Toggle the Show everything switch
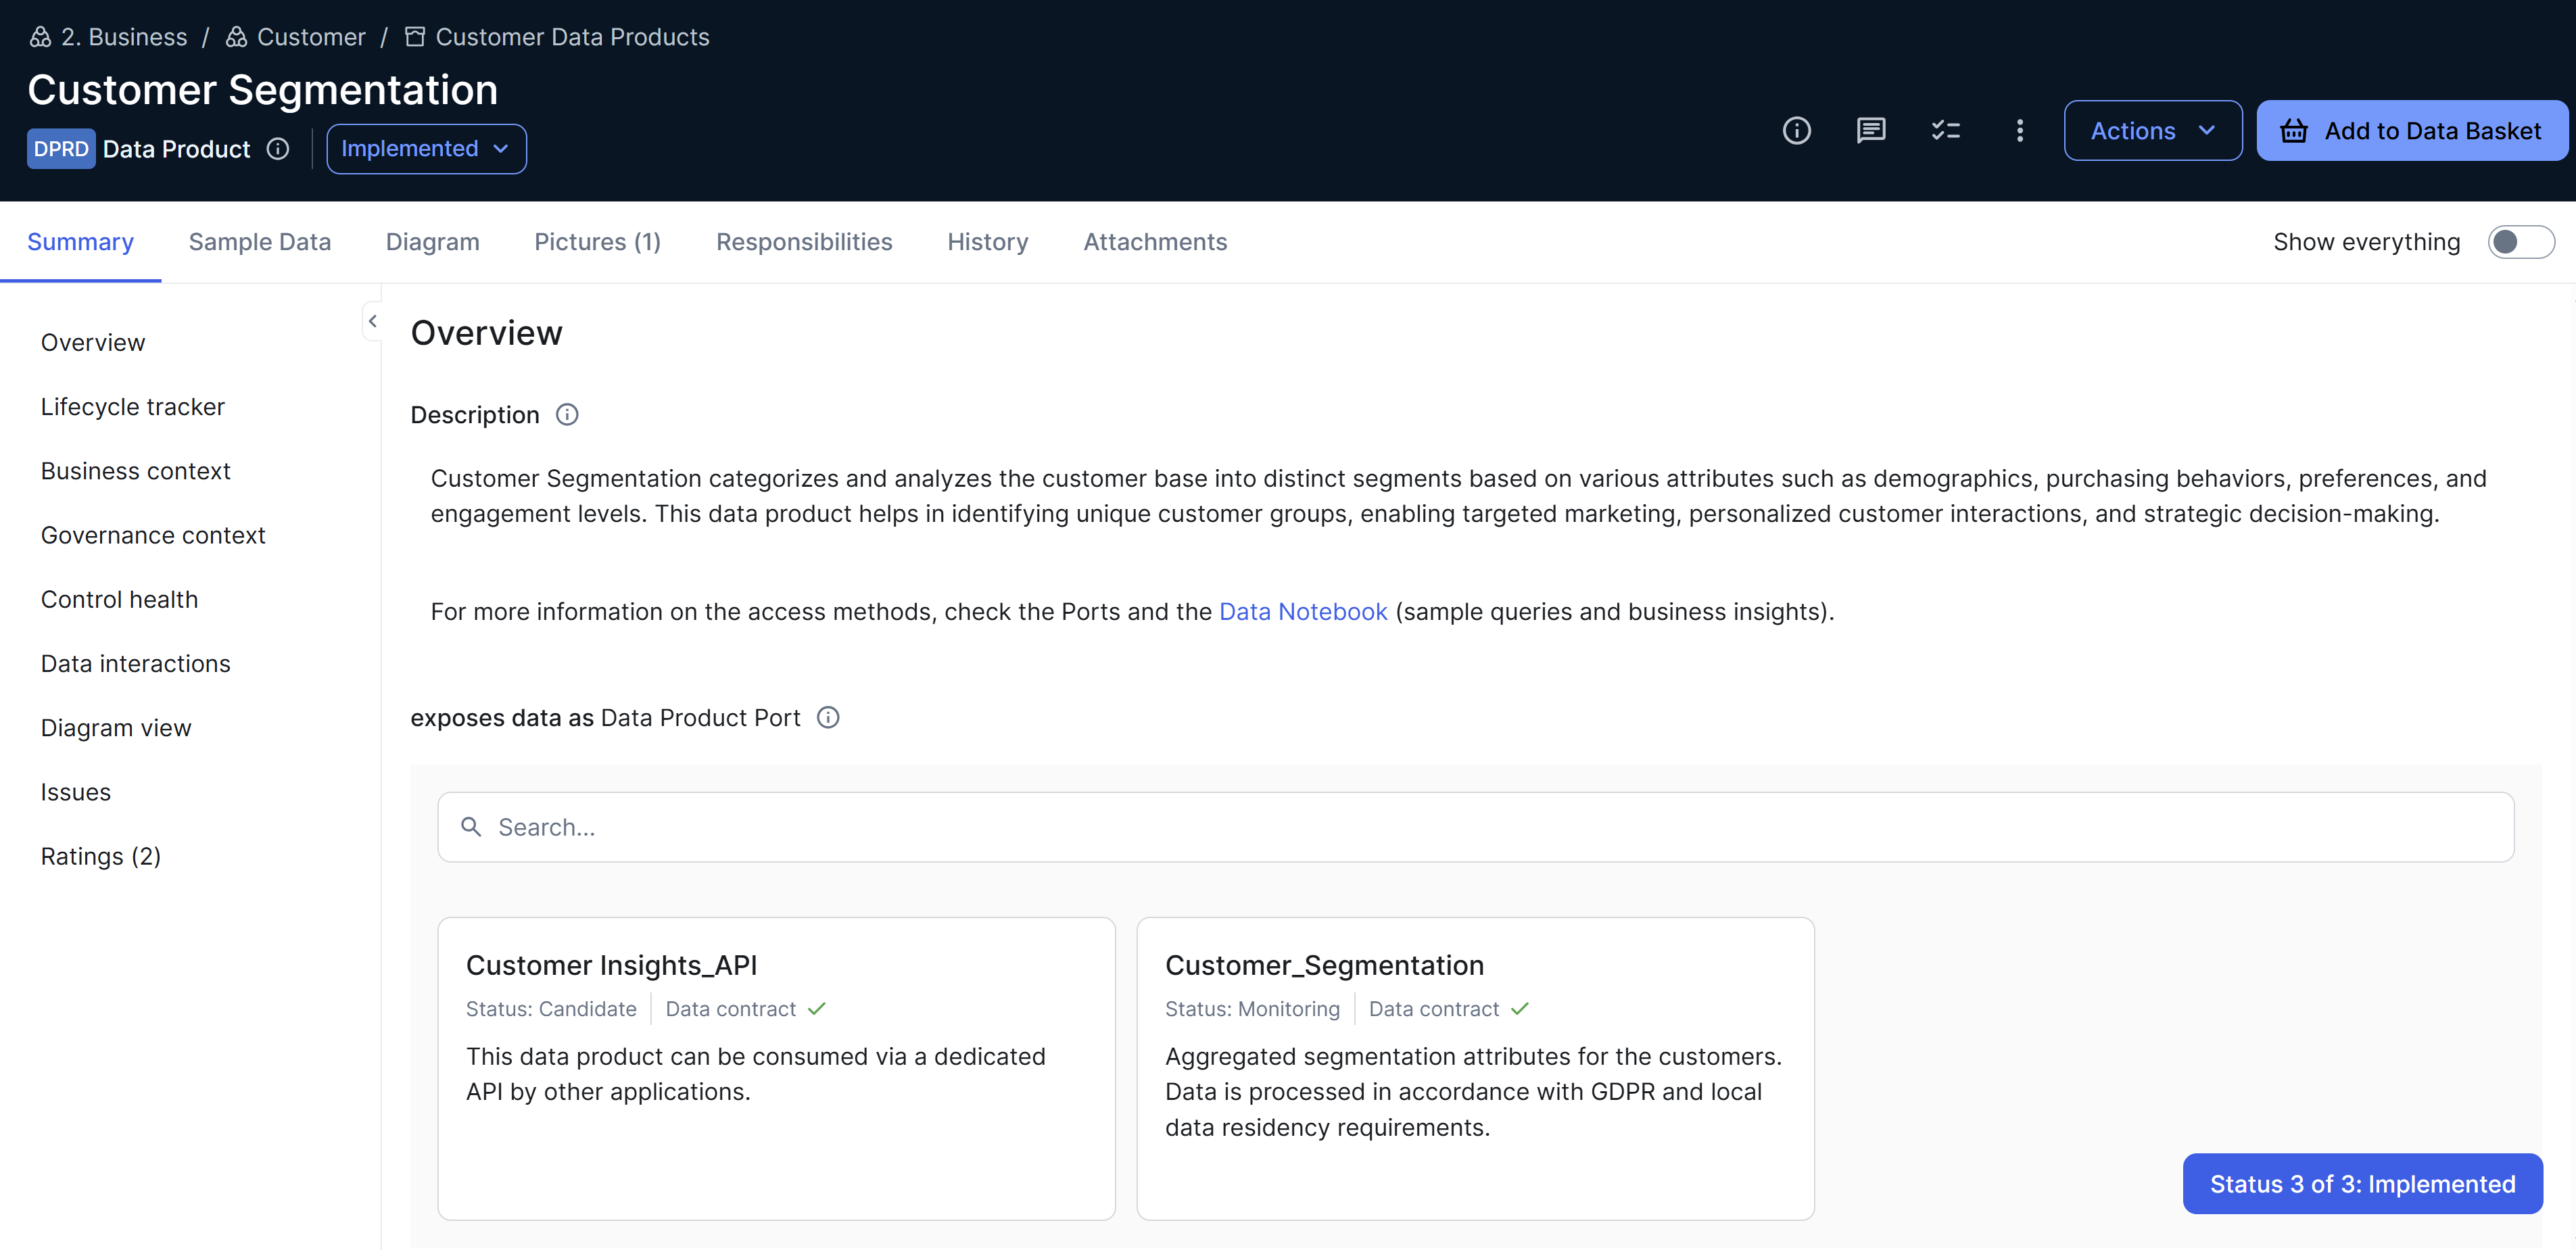2576x1250 pixels. tap(2521, 242)
